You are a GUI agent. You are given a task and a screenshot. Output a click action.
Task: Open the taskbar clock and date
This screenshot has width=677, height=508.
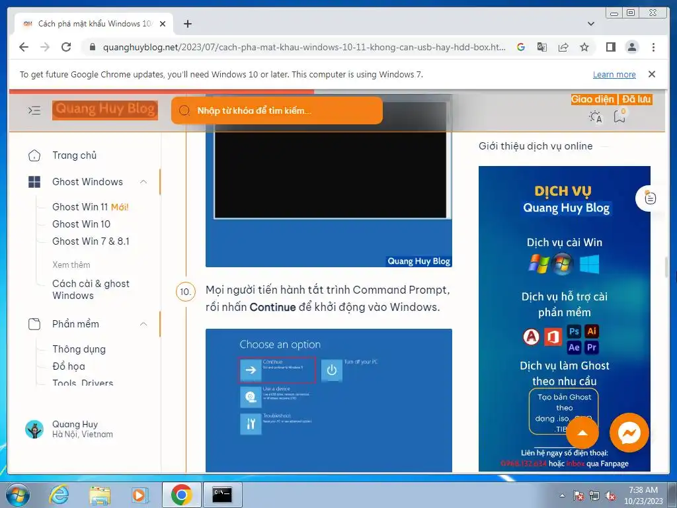tap(643, 495)
